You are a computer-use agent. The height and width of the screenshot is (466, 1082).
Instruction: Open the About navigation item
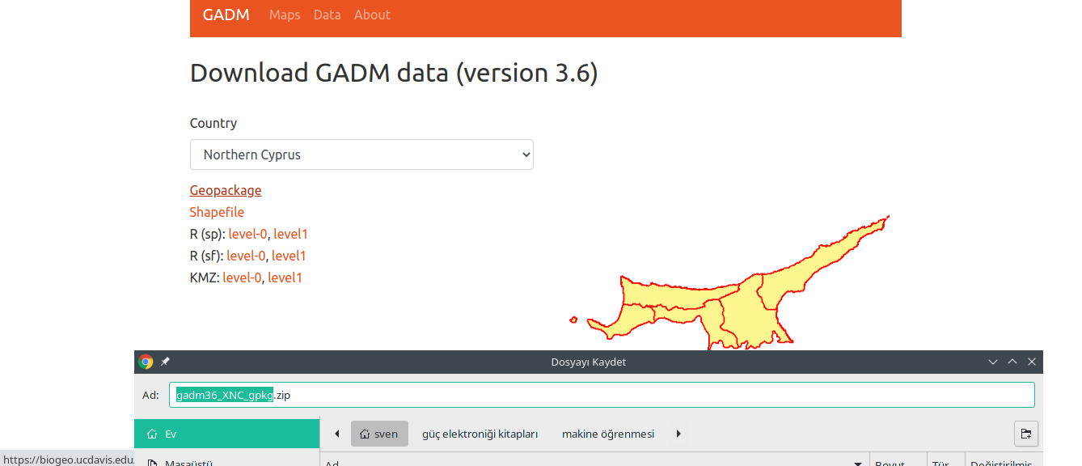coord(372,15)
